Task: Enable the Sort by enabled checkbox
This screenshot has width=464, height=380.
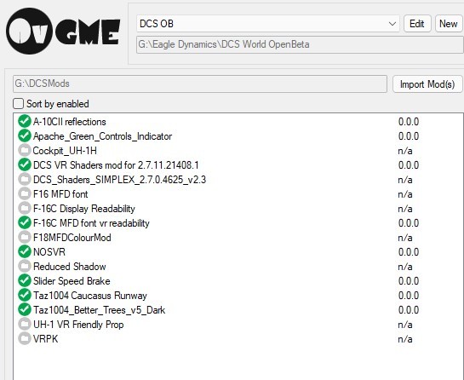Action: point(19,104)
